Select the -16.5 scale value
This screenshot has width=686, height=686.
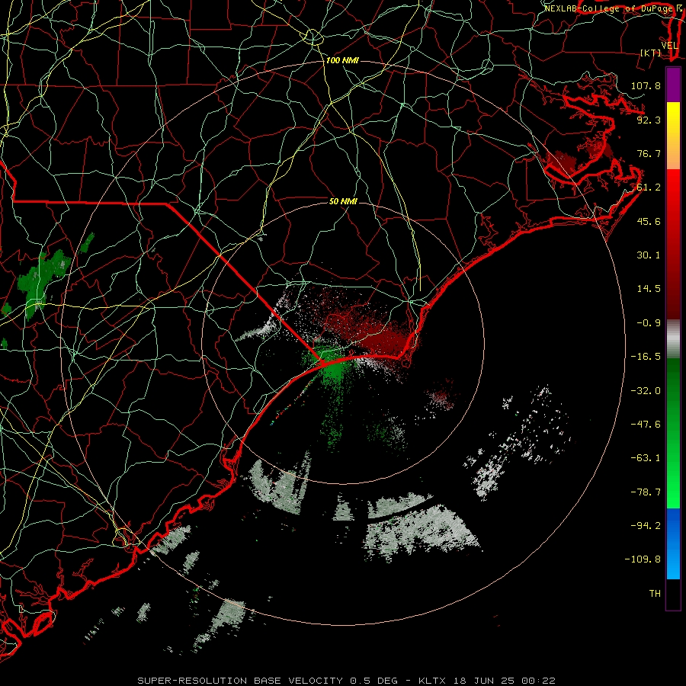(646, 357)
